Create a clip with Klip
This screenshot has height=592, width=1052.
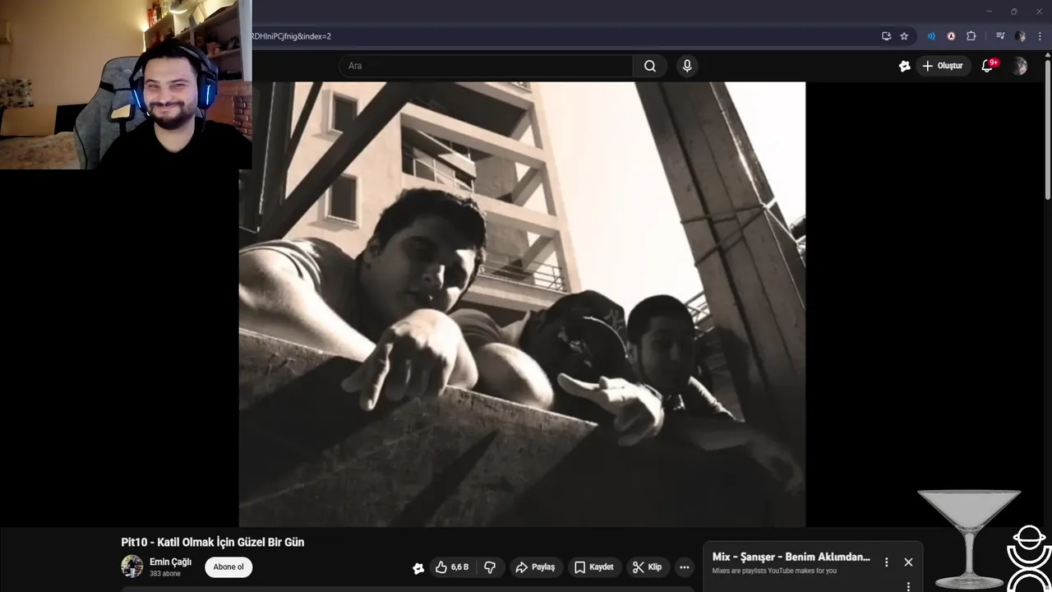(x=647, y=567)
